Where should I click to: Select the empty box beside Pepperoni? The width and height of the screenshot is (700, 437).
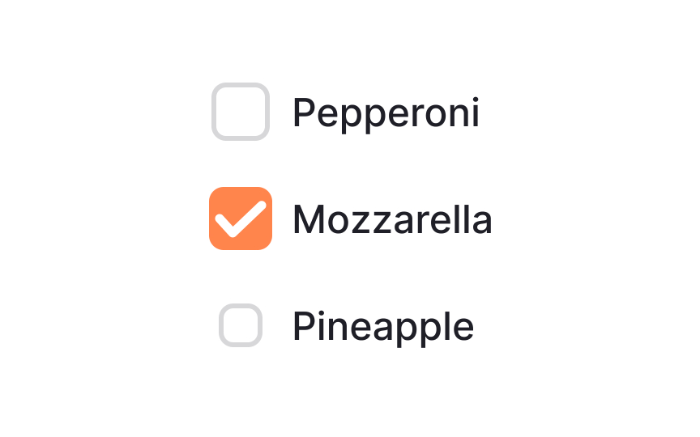point(241,112)
